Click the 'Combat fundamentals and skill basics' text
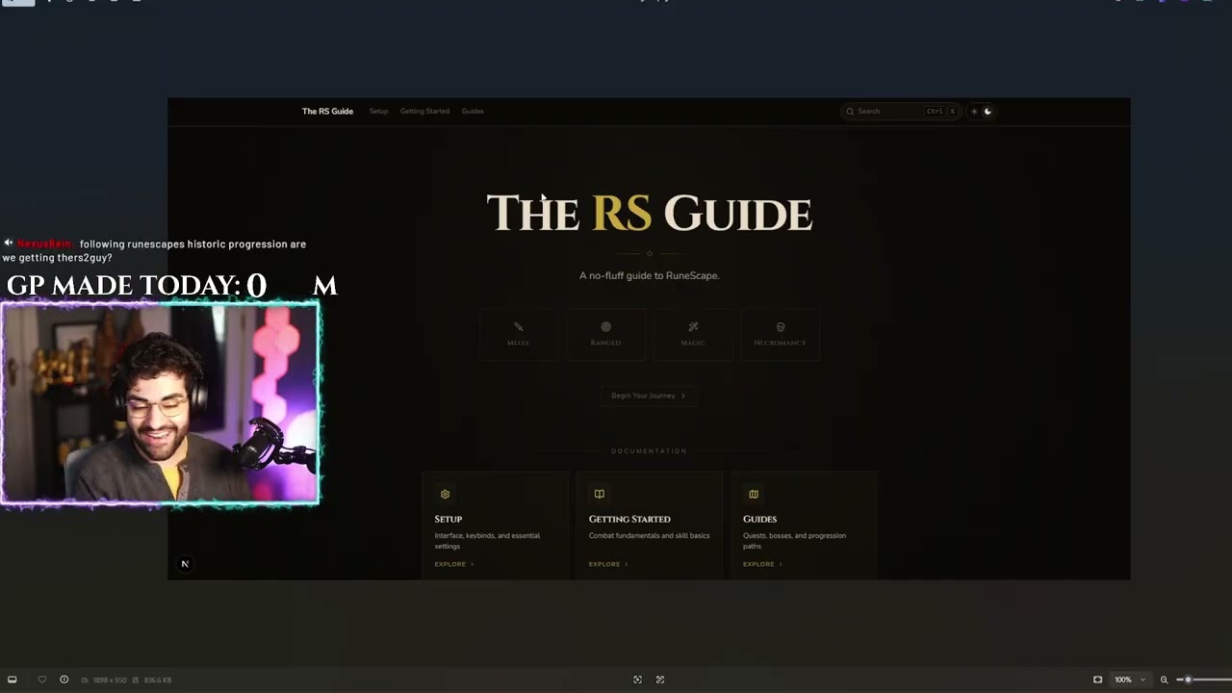 click(649, 536)
